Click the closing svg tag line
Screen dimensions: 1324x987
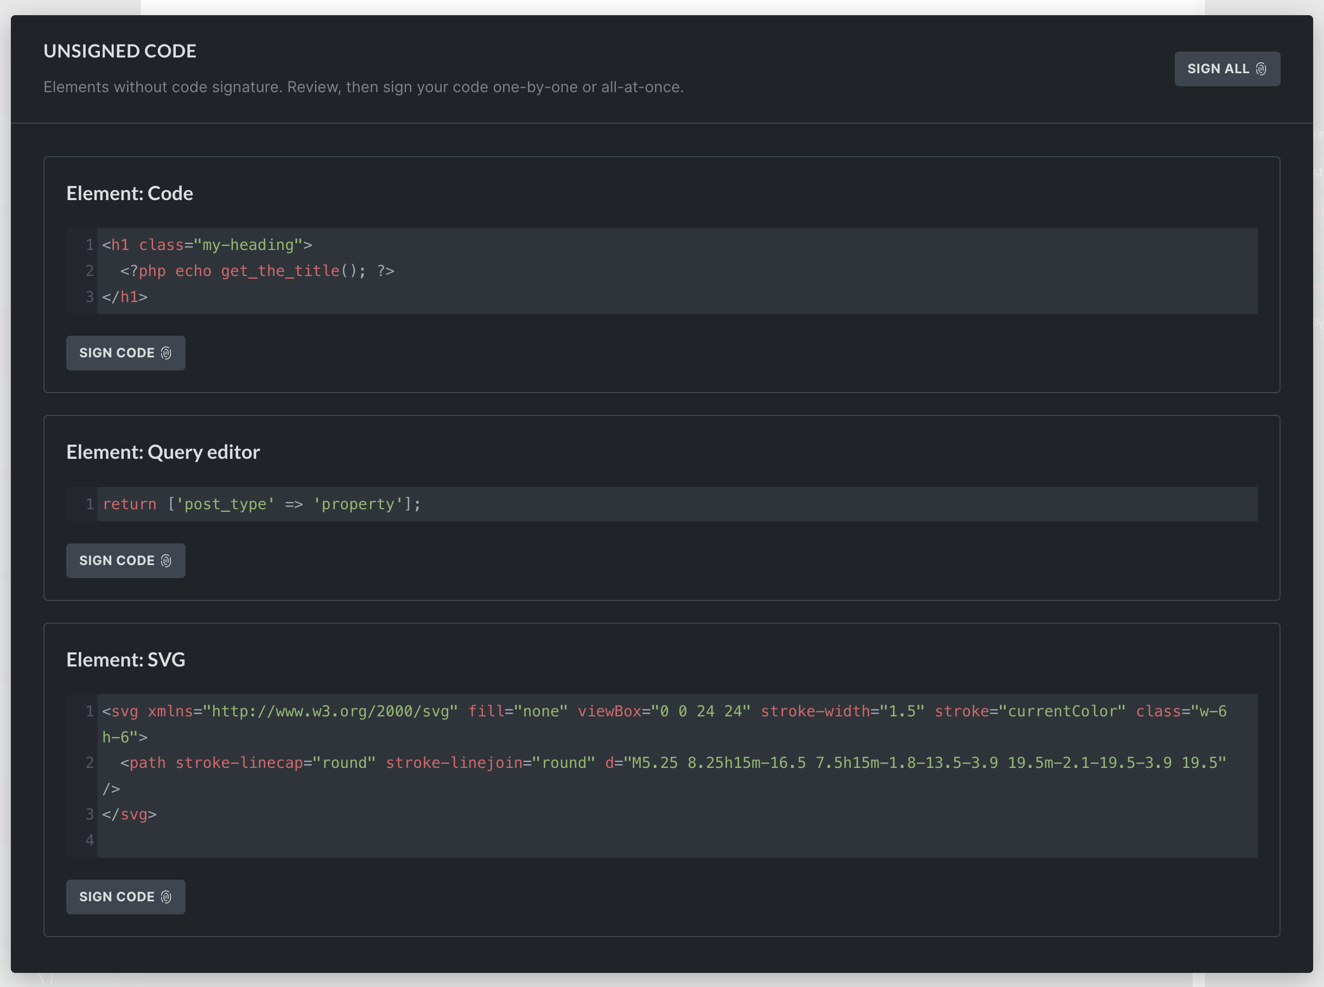(130, 815)
